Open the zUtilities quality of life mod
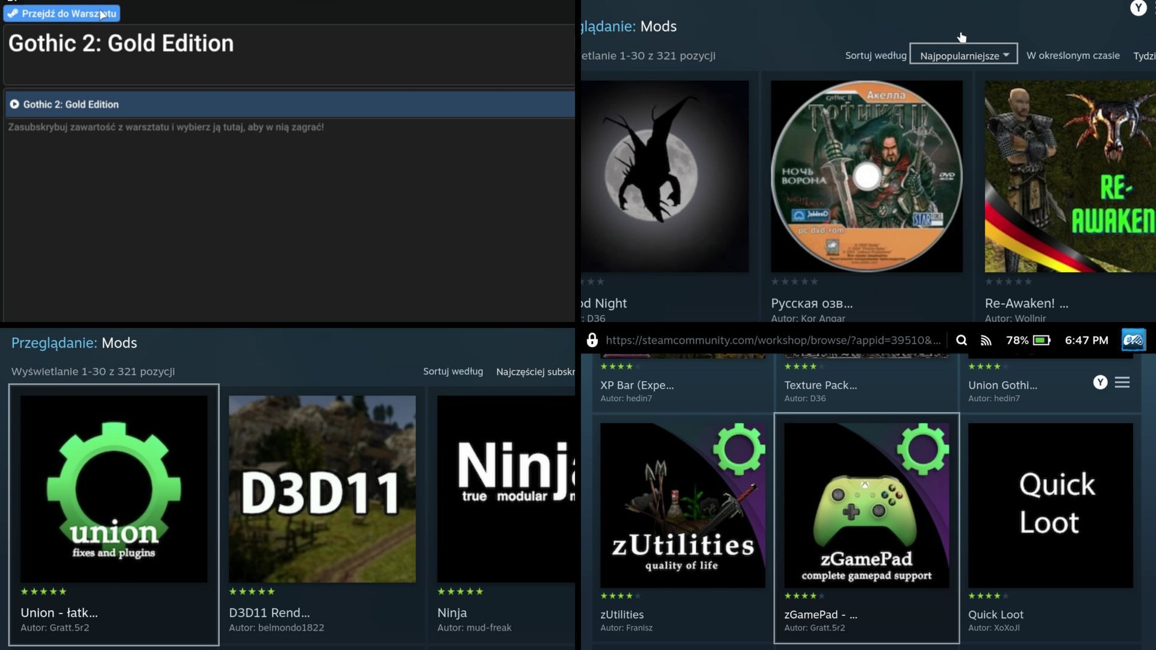 [x=682, y=506]
